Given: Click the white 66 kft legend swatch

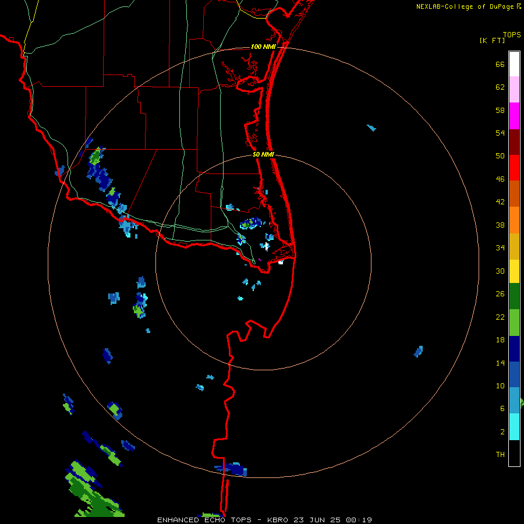Looking at the screenshot, I should coord(514,64).
